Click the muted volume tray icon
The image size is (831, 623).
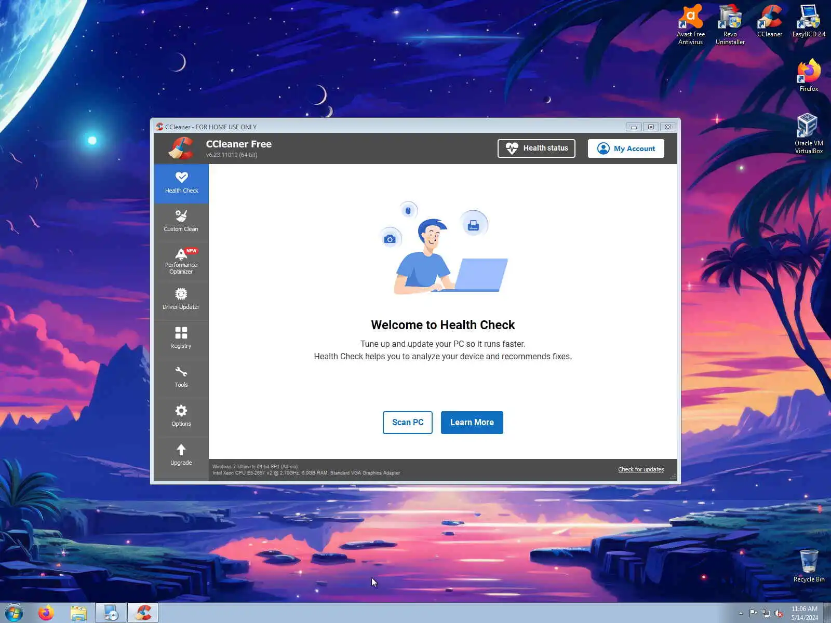point(779,613)
